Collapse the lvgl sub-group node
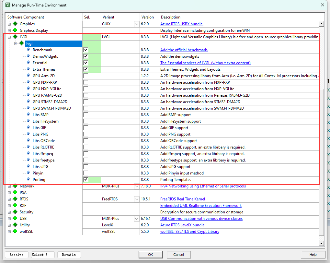Viewport: 330px width, 263px height. point(16,44)
